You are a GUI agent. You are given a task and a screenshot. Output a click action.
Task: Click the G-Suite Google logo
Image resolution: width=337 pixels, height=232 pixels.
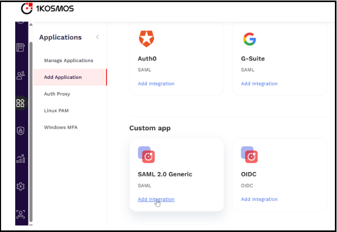click(249, 39)
